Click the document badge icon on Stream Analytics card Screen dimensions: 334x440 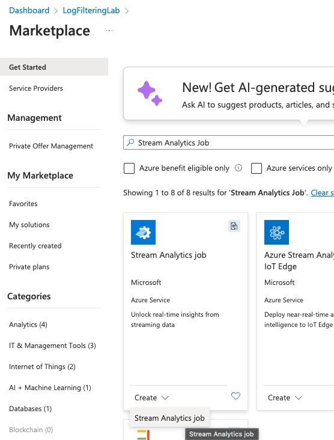(234, 226)
